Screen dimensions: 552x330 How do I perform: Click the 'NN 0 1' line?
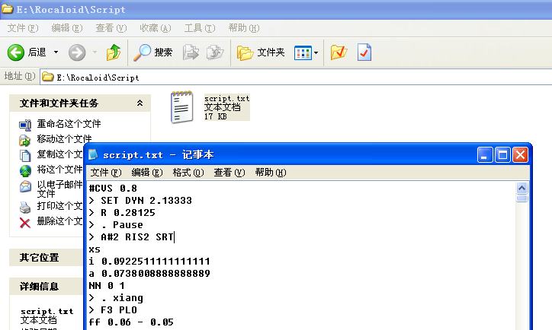(107, 286)
